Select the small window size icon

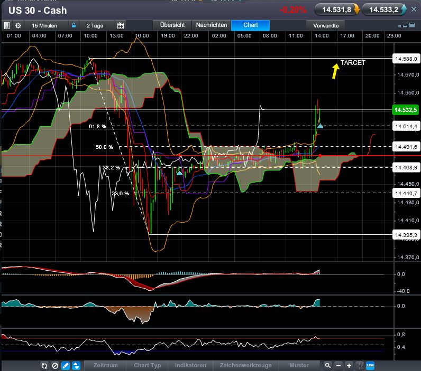(x=399, y=26)
